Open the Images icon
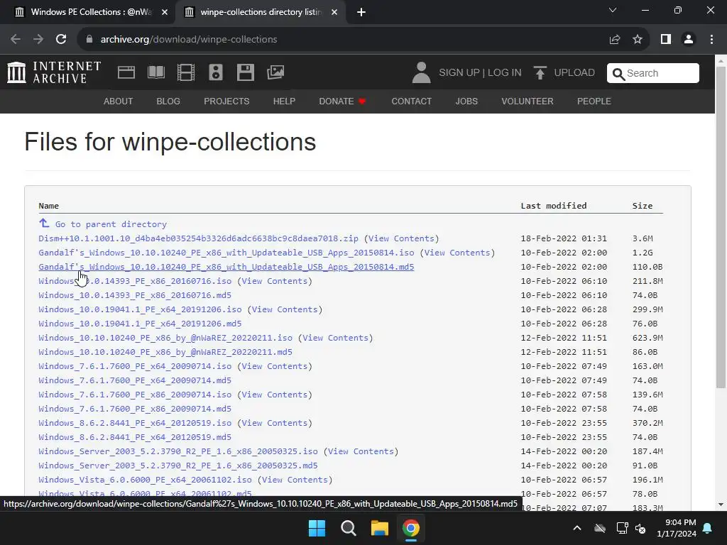Screen dimensions: 727x545 point(275,72)
